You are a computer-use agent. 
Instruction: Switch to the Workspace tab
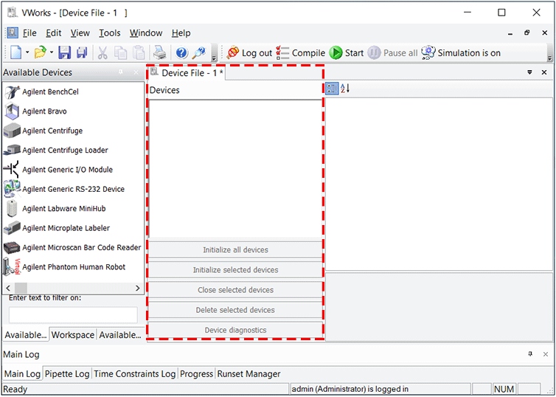(x=73, y=335)
